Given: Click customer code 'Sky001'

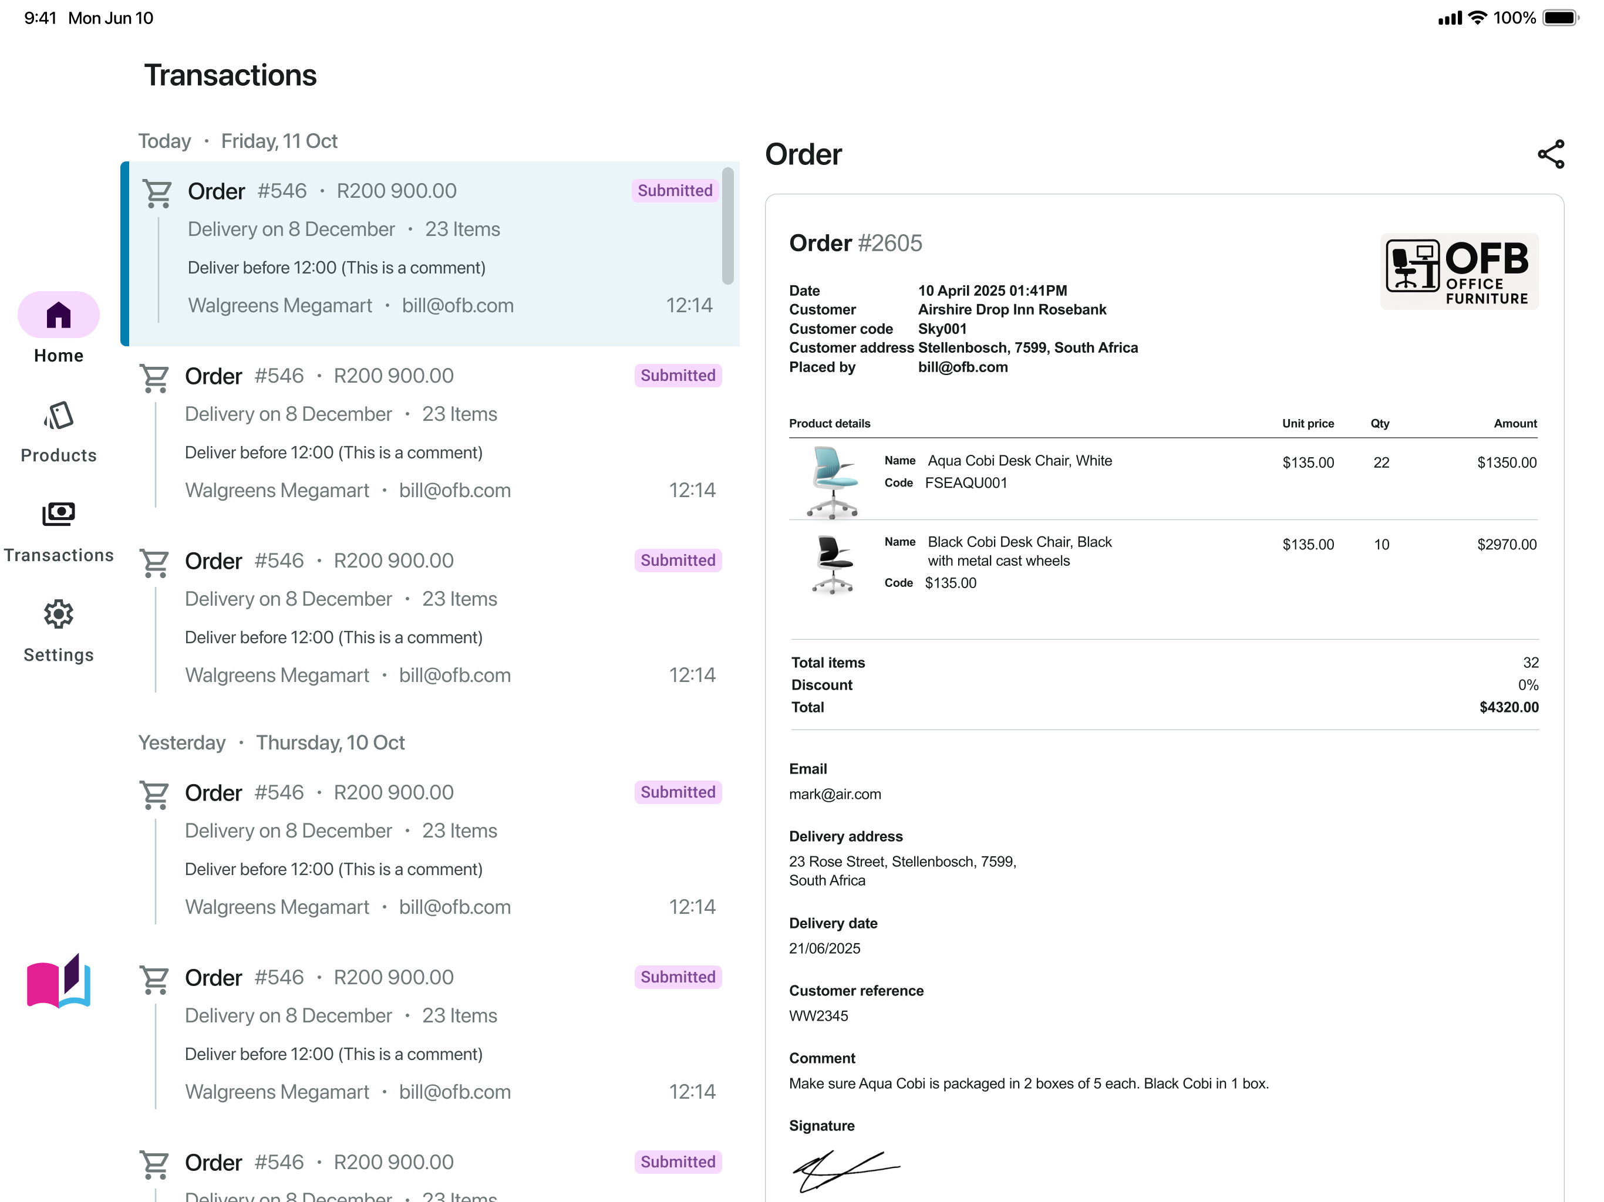Looking at the screenshot, I should [x=943, y=329].
